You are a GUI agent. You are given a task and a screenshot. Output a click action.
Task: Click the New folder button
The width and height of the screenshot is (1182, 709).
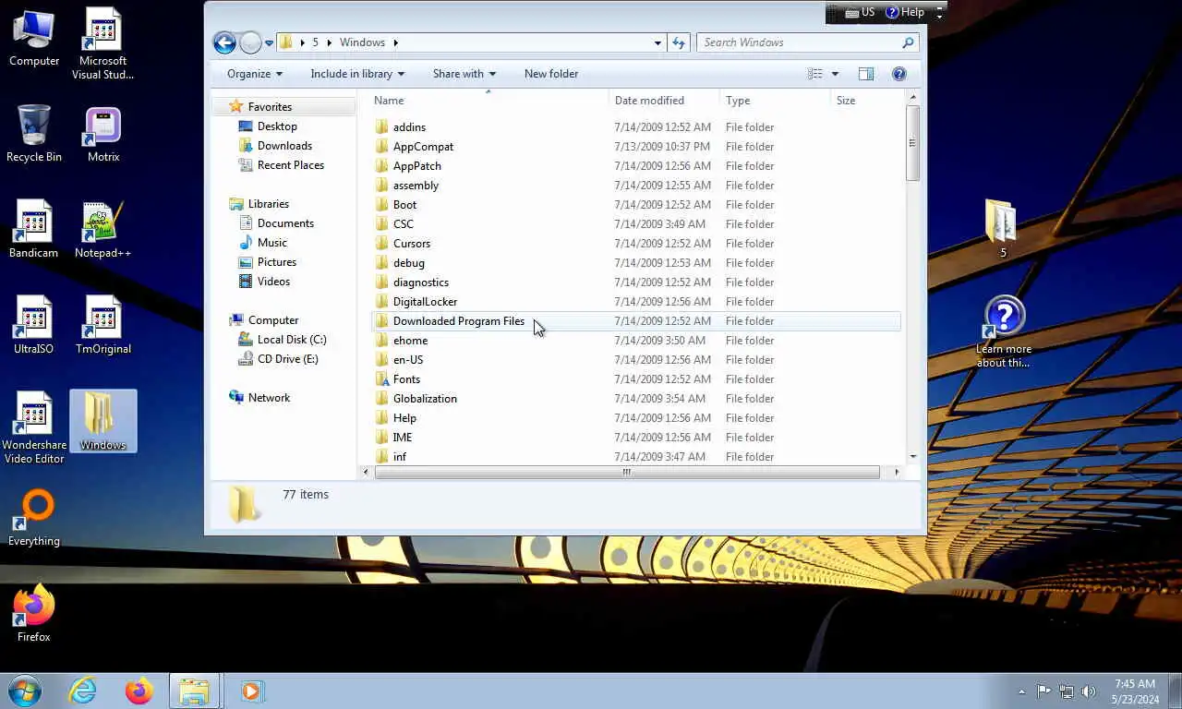(x=551, y=74)
